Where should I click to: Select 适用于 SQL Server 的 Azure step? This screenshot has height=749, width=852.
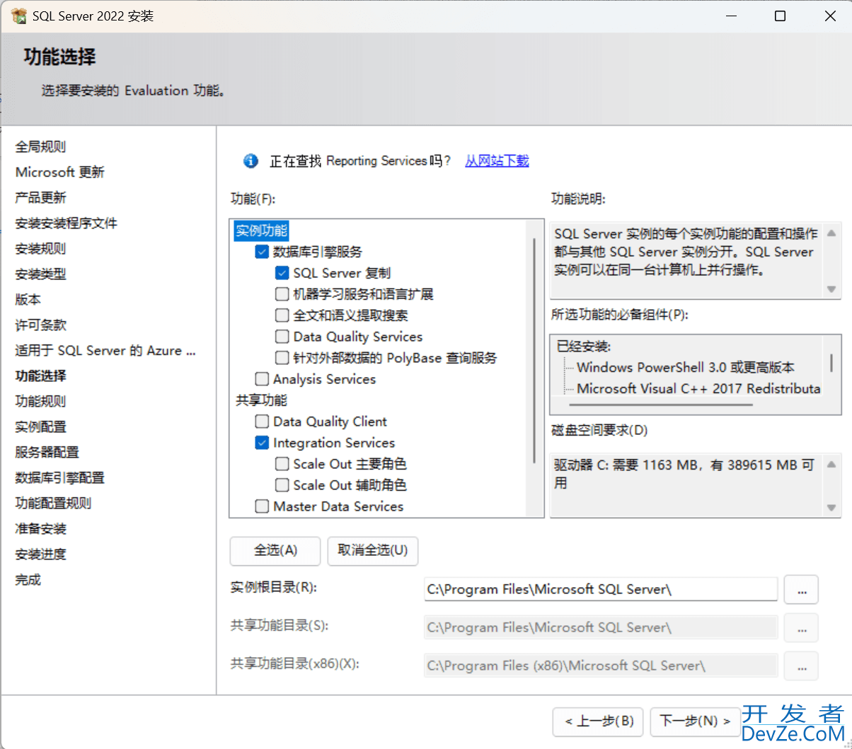pos(105,350)
